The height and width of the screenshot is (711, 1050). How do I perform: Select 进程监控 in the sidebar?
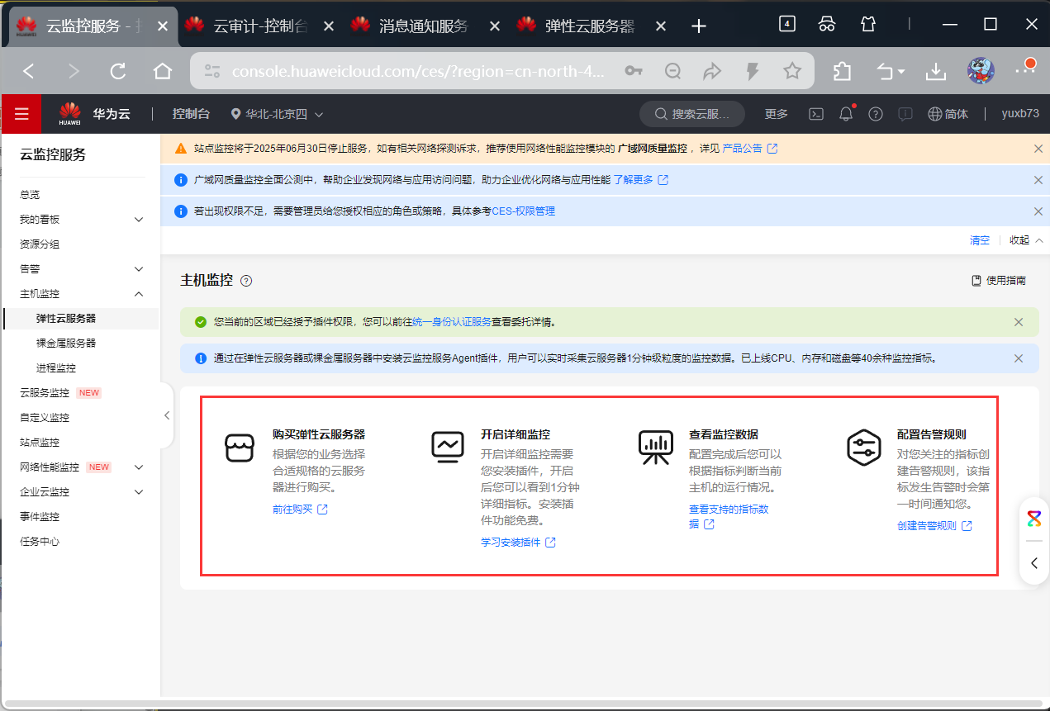(x=56, y=368)
